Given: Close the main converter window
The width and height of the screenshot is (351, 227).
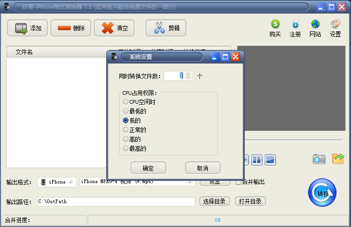Looking at the screenshot, I should click(x=342, y=7).
